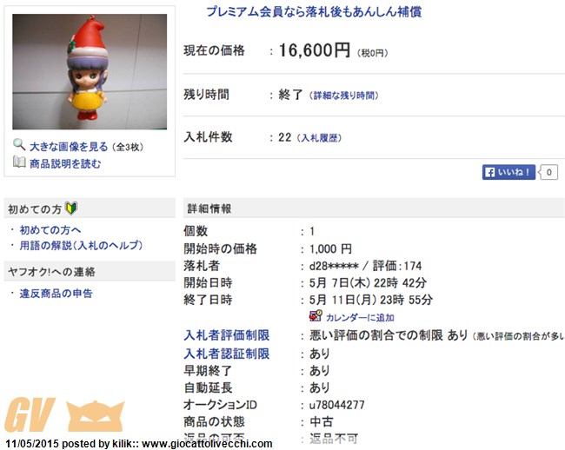Open the 商品説明を読む link

(65, 163)
